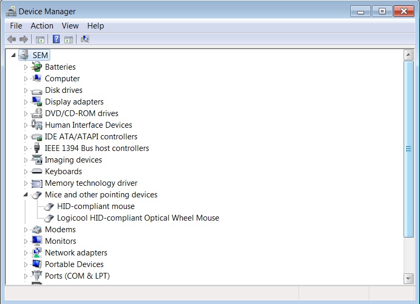Click the Show/Hide action pane toolbar icon
The width and height of the screenshot is (420, 304).
coord(69,40)
